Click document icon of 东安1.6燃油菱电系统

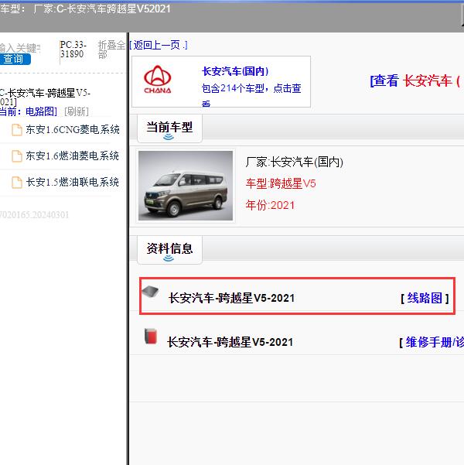point(17,156)
